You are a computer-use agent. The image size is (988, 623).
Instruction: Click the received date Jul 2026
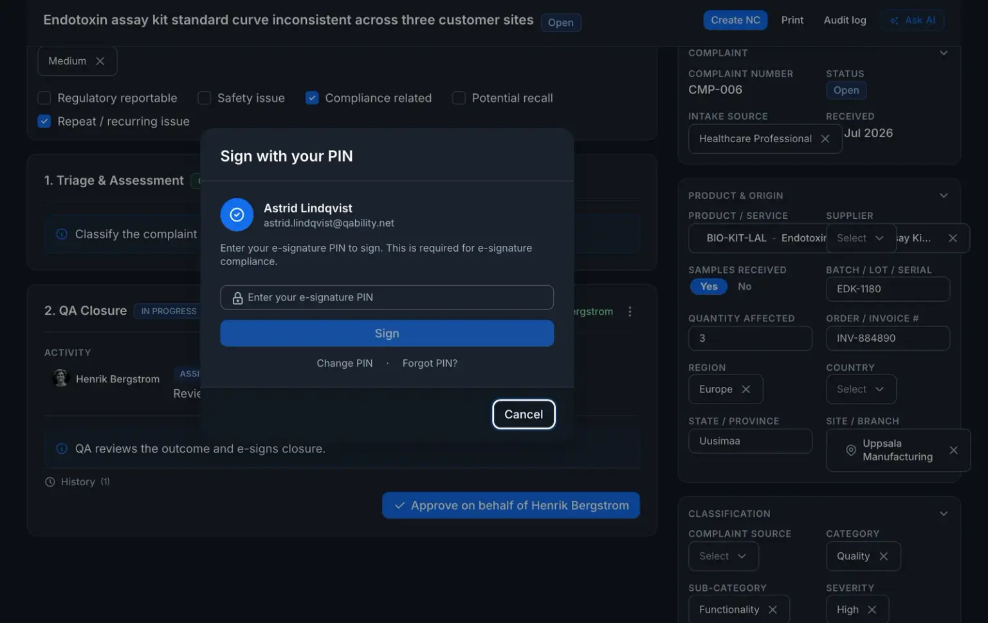click(x=868, y=133)
